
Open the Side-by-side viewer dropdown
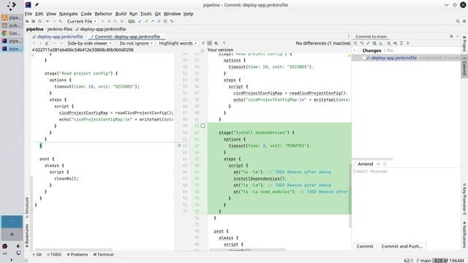pyautogui.click(x=89, y=43)
